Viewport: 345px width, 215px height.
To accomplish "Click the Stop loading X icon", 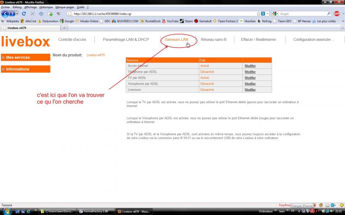I will coord(33,14).
